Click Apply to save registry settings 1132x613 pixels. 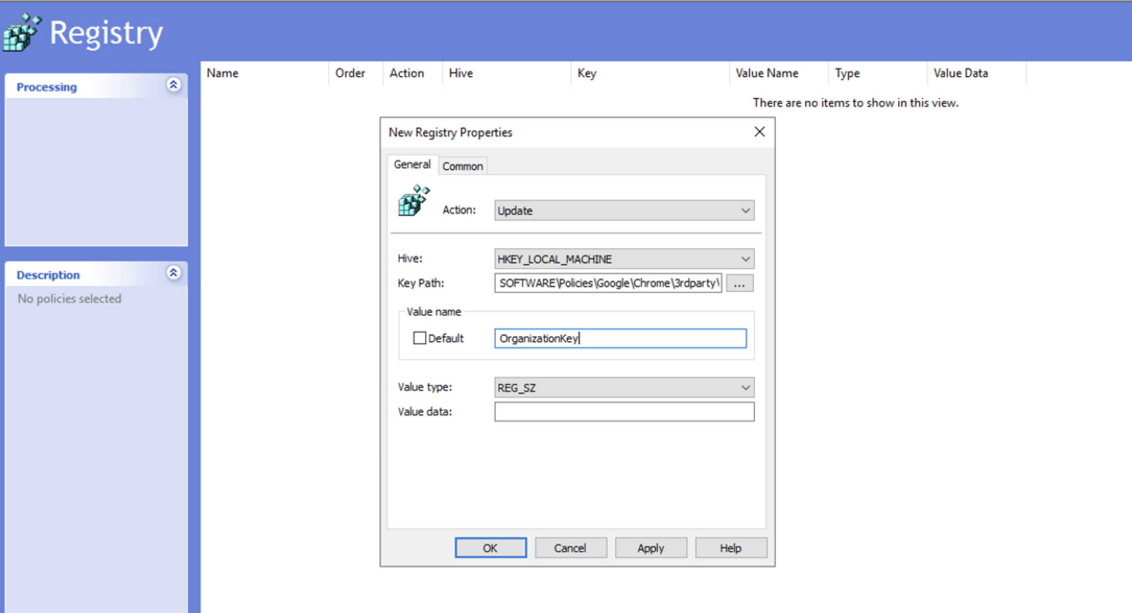pos(650,548)
